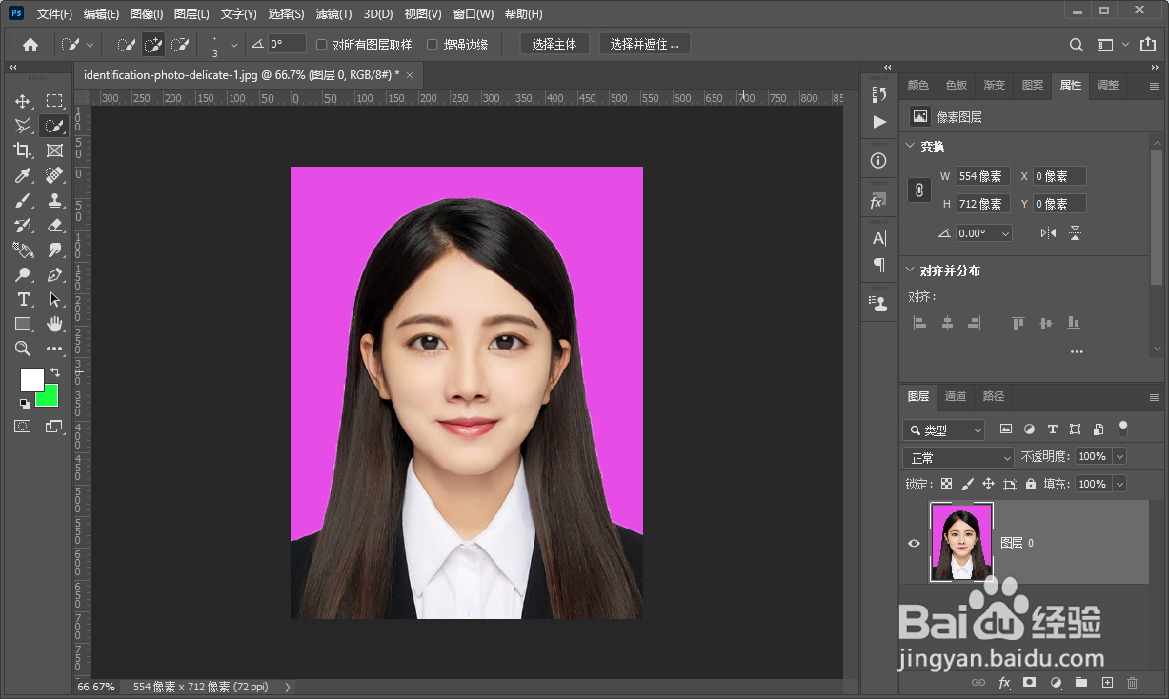Select the Hand tool

pos(54,324)
